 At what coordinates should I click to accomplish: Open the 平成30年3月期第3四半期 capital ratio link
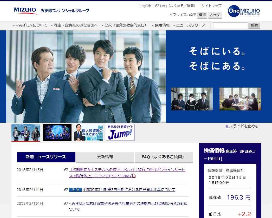click(129, 190)
